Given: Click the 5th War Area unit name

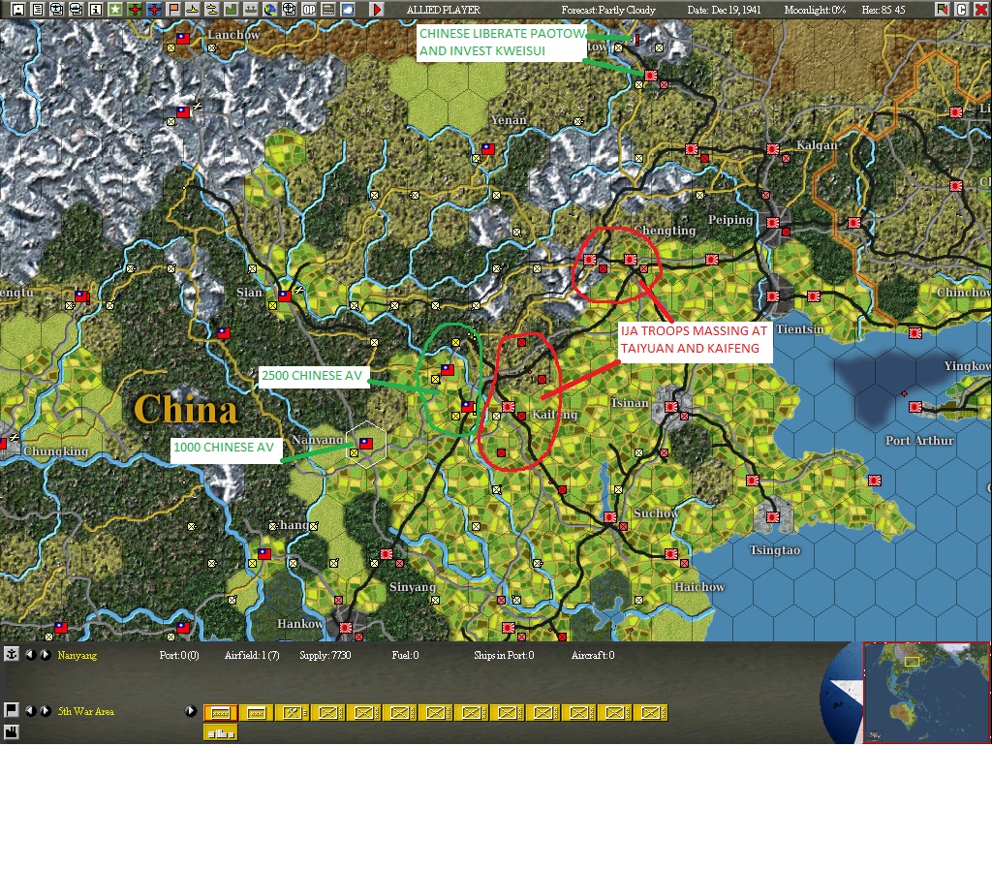Looking at the screenshot, I should [x=86, y=711].
